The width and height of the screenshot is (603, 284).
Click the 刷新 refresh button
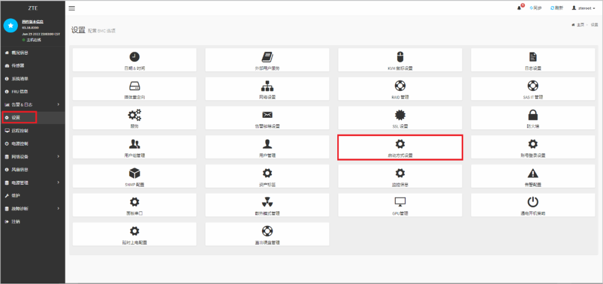click(557, 8)
